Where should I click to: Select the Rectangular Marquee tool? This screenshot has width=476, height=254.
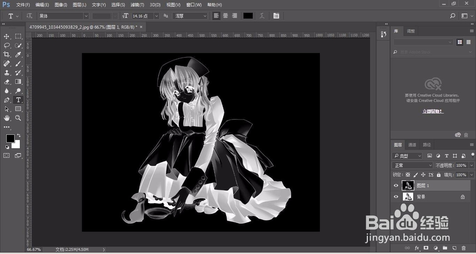click(18, 37)
